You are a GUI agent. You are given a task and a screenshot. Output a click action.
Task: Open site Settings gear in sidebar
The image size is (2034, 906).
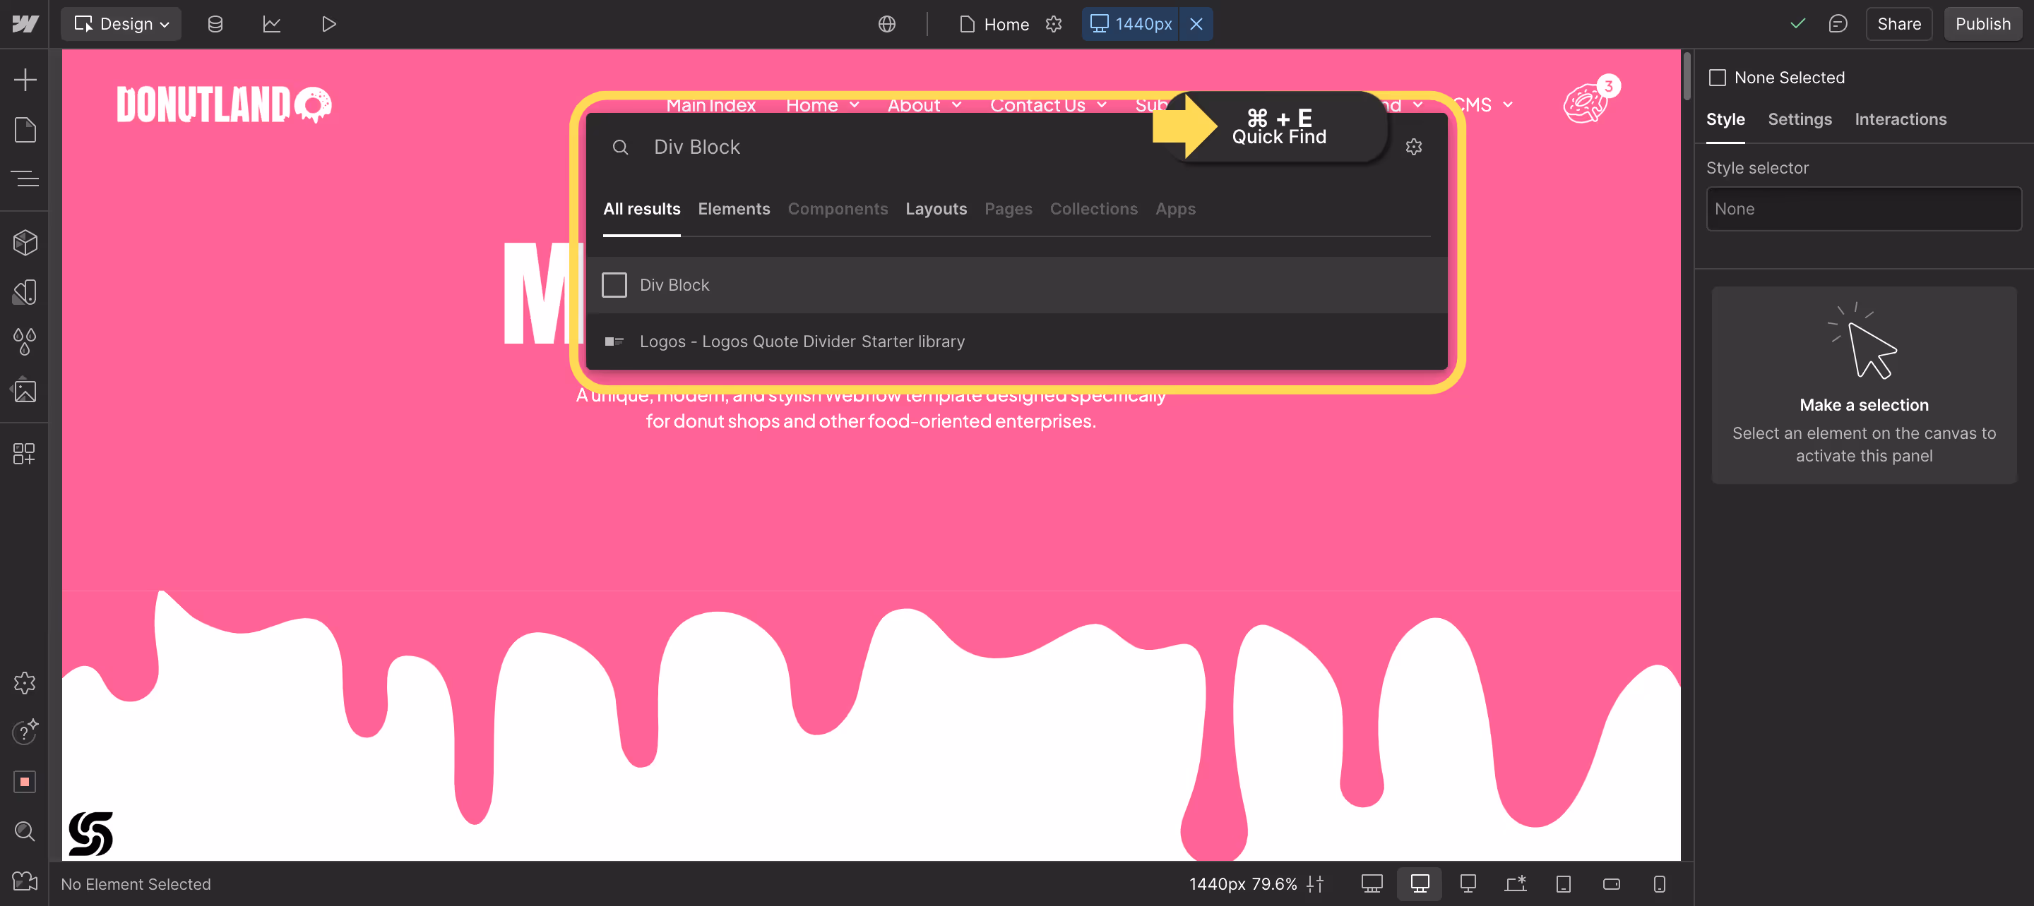(25, 682)
